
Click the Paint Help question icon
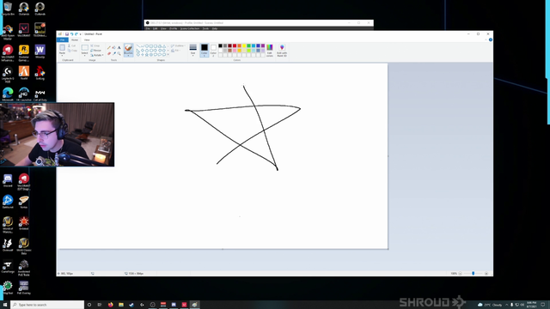[x=491, y=39]
